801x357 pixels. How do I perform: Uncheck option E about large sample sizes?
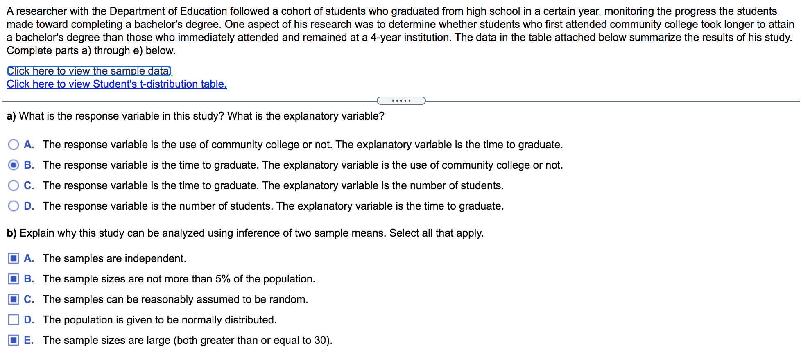point(14,340)
